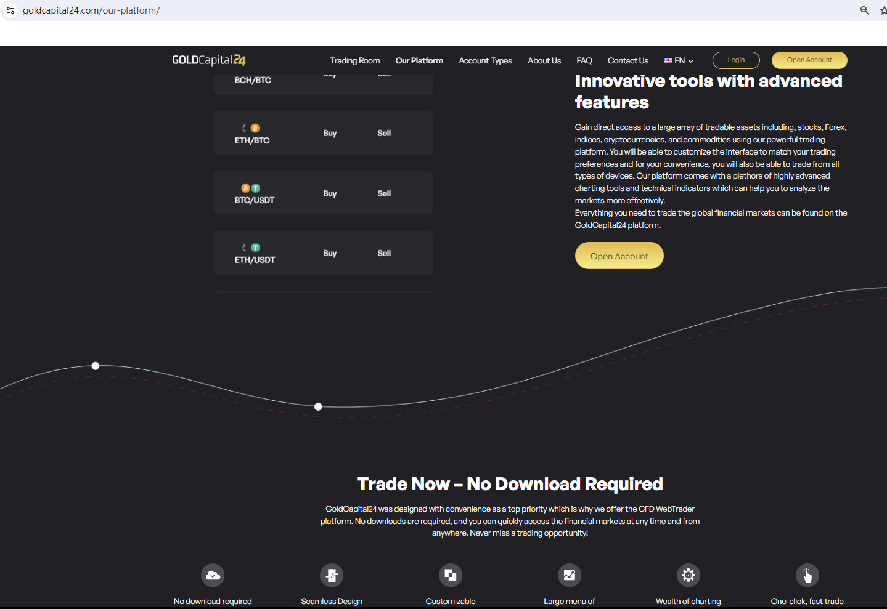The width and height of the screenshot is (887, 609).
Task: Open the EN language dropdown
Action: (679, 60)
